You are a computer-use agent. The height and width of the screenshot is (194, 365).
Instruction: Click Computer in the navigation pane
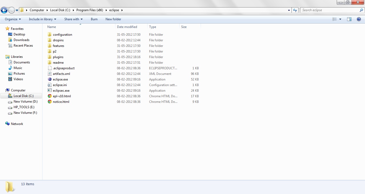tap(18, 90)
